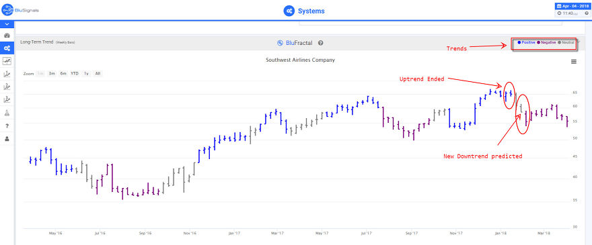Screen dimensions: 592x245
Task: Open the chart icon numbered 2
Action: [7, 87]
